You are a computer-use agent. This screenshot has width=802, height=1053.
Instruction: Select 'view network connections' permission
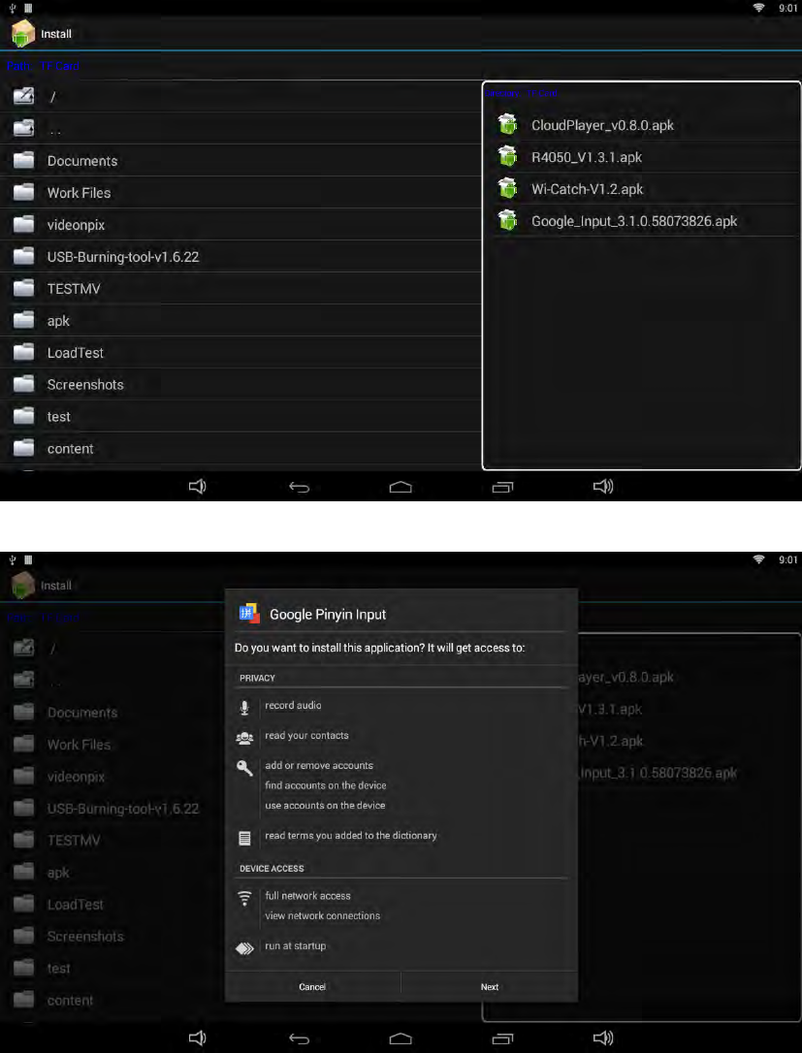[x=322, y=915]
